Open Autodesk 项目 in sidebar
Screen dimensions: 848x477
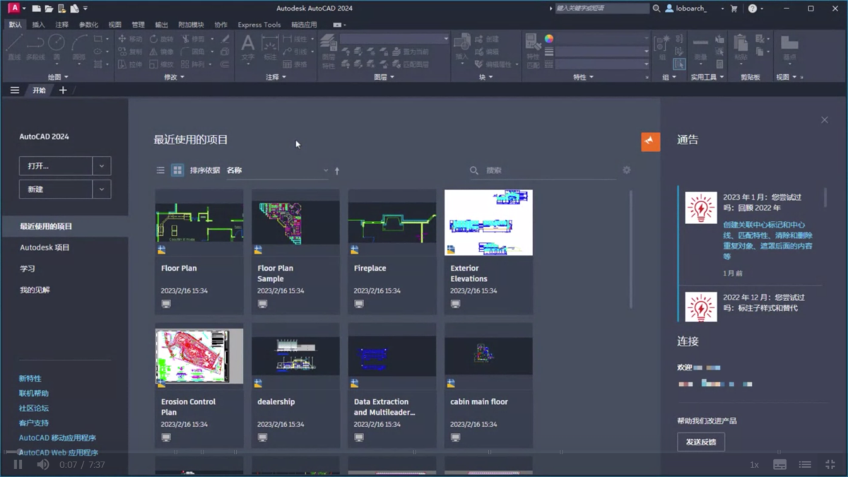coord(45,247)
